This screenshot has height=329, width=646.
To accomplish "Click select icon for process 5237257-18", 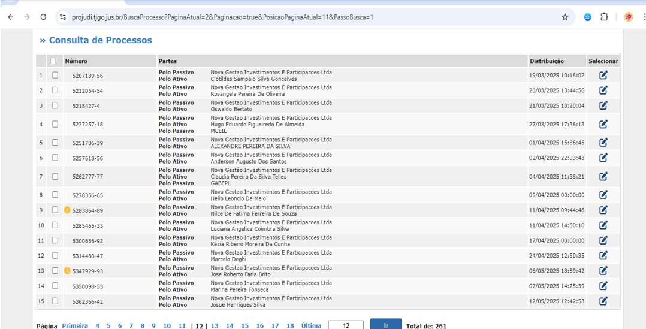I will tap(603, 124).
